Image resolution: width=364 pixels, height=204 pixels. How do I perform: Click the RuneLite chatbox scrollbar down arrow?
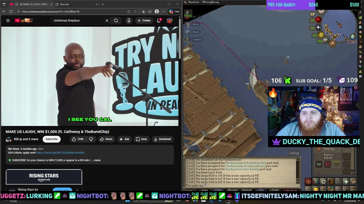[x=298, y=182]
